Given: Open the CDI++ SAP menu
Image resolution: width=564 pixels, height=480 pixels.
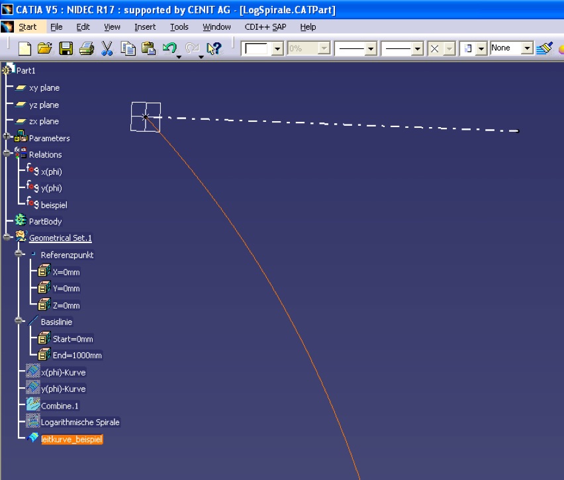Looking at the screenshot, I should (265, 26).
